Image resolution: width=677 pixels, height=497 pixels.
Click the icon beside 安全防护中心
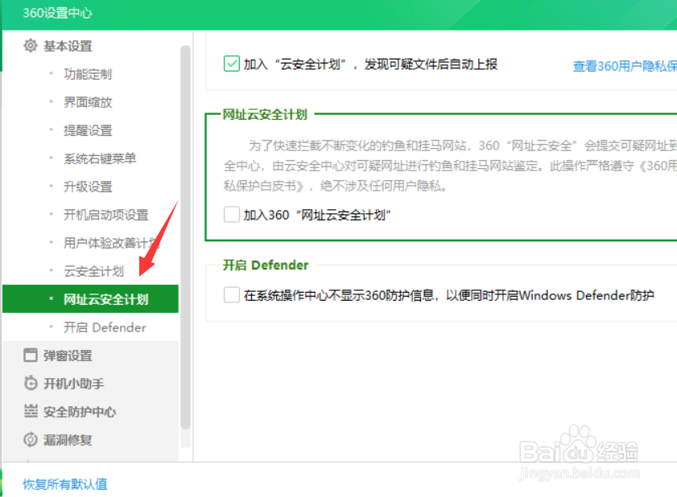click(31, 411)
